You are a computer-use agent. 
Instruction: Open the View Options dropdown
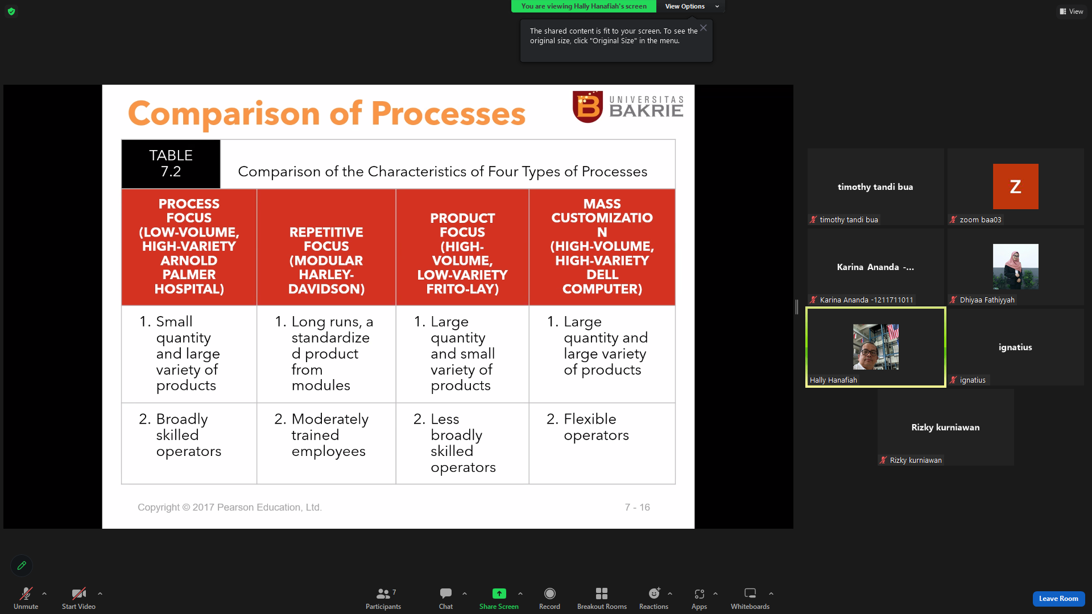tap(691, 6)
